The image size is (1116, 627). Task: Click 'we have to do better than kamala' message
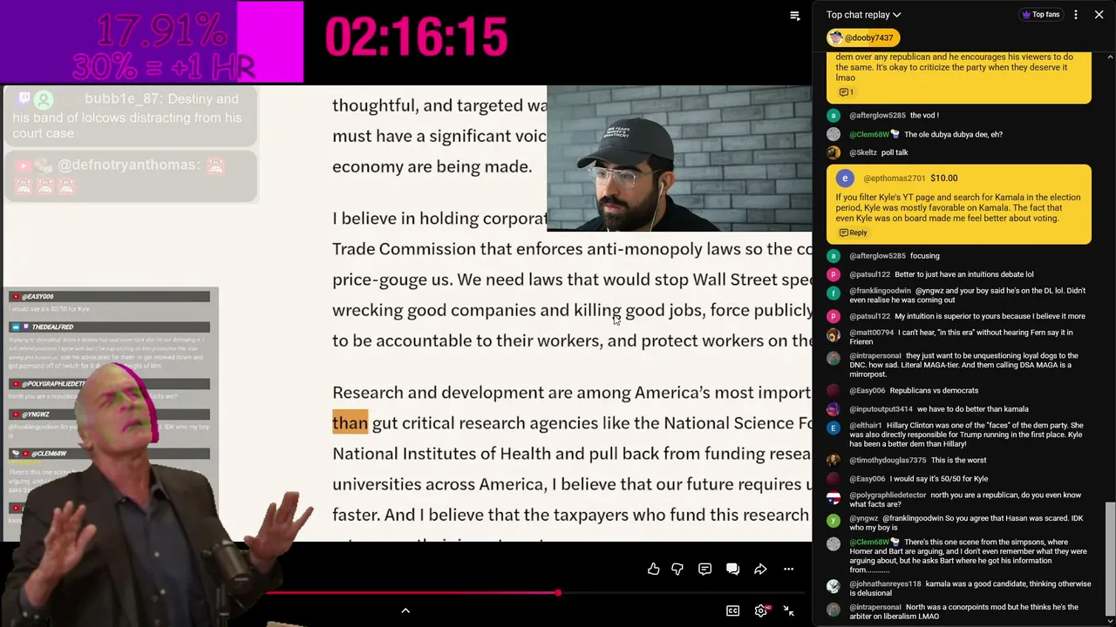click(973, 409)
